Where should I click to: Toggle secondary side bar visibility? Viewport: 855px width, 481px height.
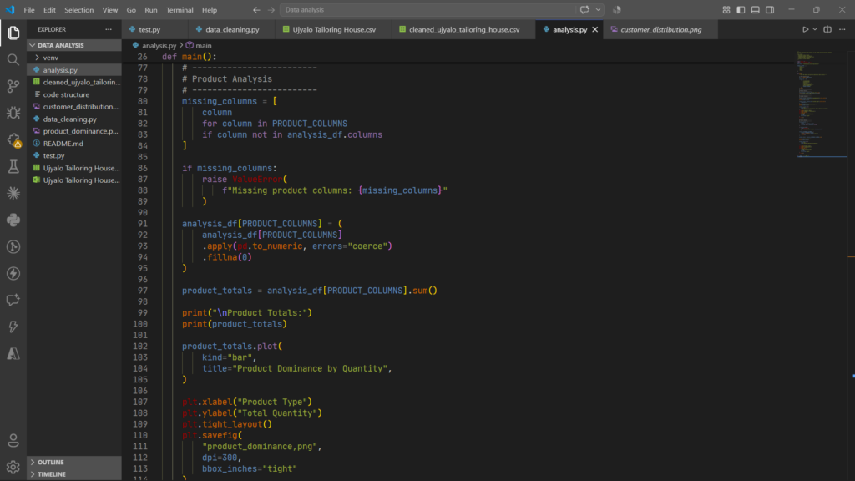[x=770, y=10]
